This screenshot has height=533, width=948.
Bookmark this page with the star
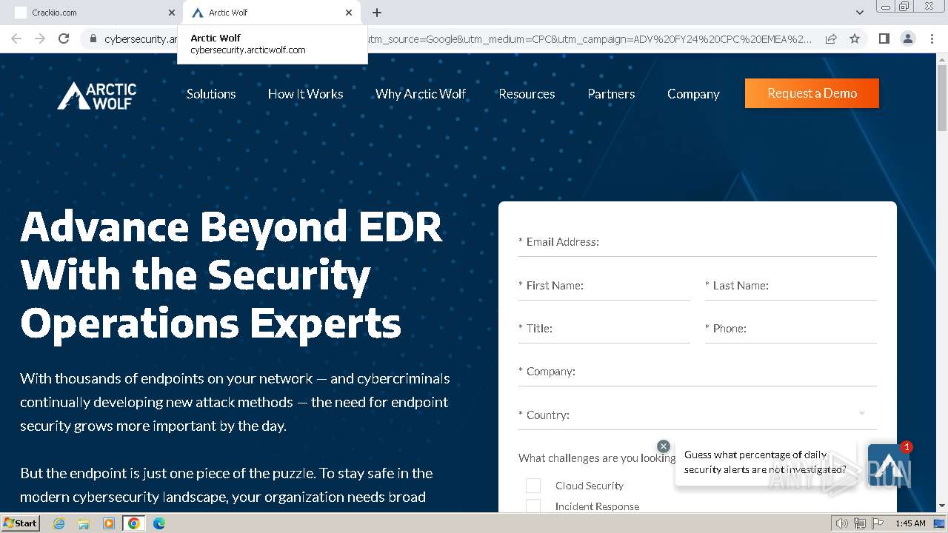pos(855,38)
